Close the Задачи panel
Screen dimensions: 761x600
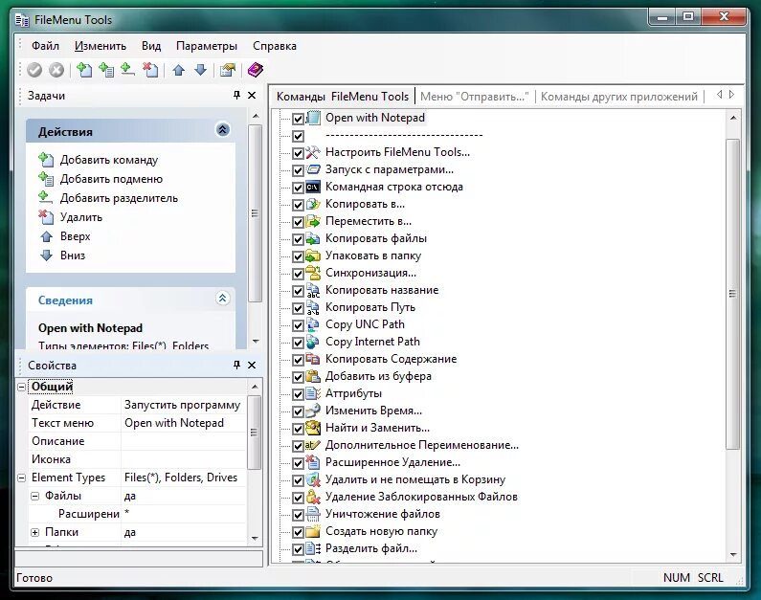click(x=252, y=95)
